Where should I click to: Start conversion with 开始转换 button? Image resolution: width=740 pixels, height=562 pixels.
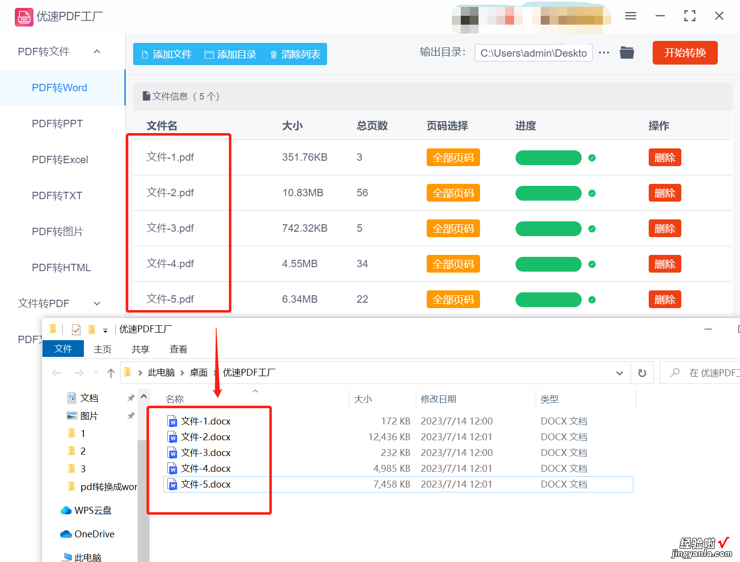[685, 53]
